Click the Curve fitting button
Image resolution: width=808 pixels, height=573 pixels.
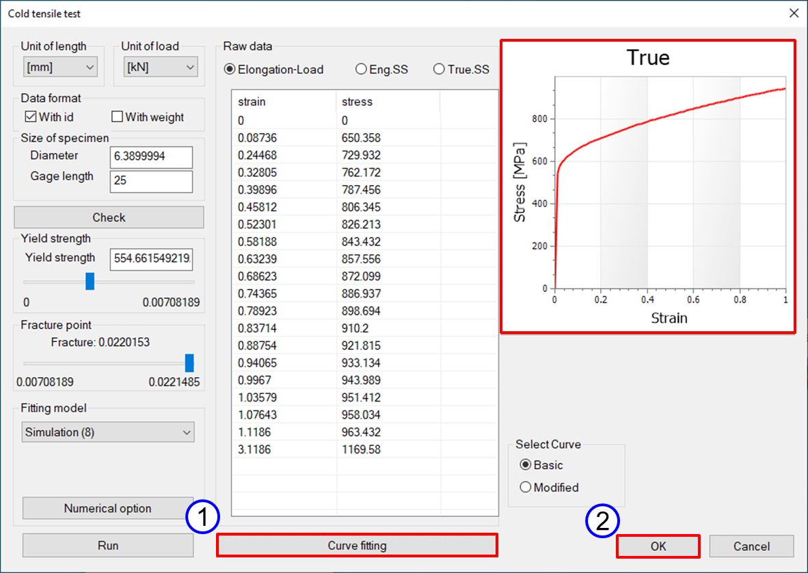click(x=357, y=546)
